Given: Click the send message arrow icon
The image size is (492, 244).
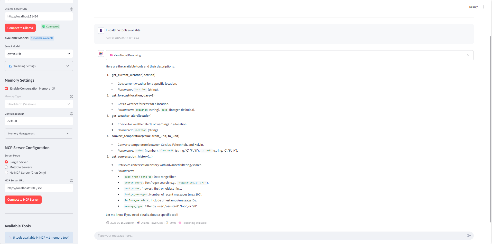Looking at the screenshot, I should coord(469,236).
